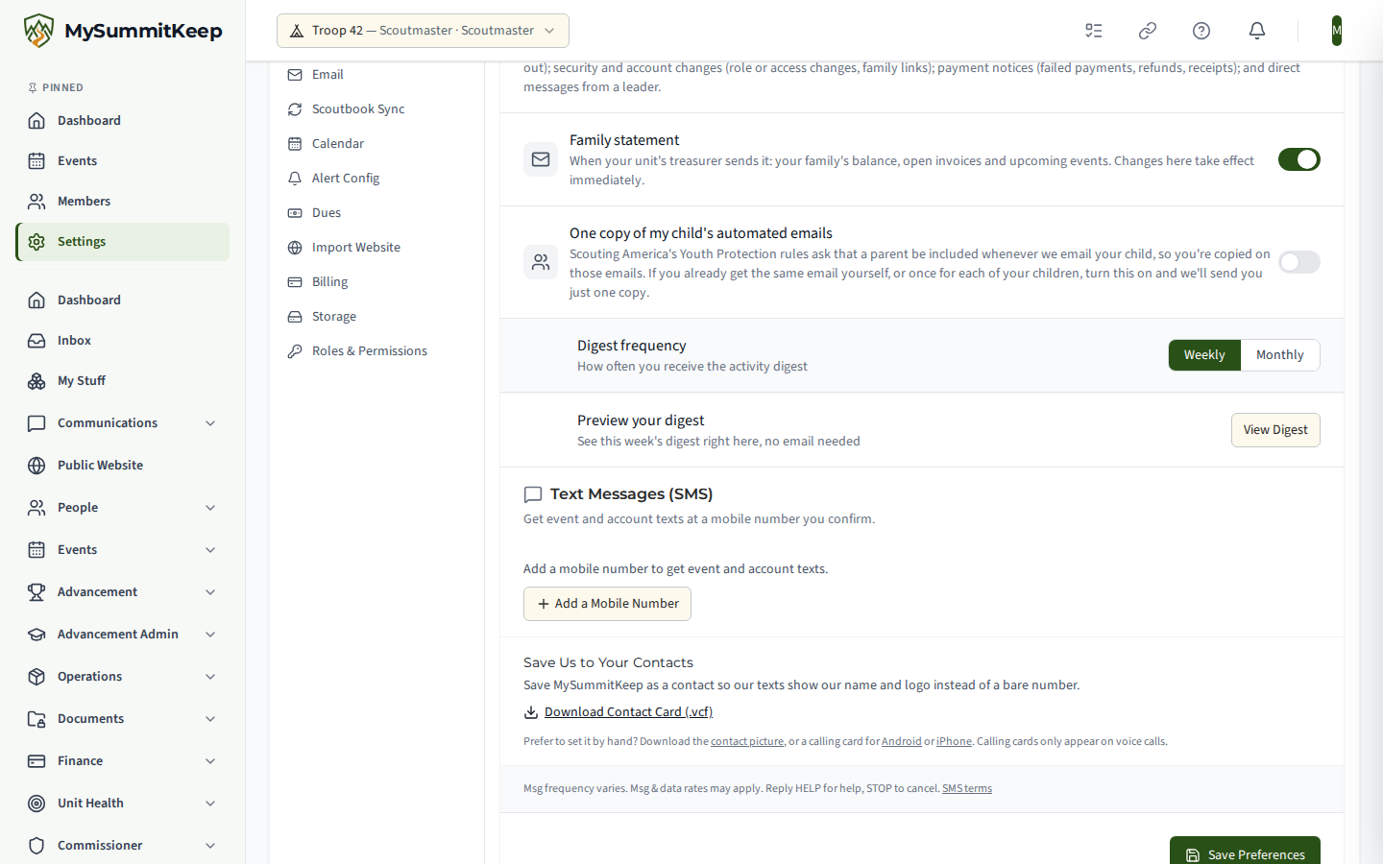Click the Inbox tray icon in sidebar
1383x864 pixels.
click(x=36, y=341)
